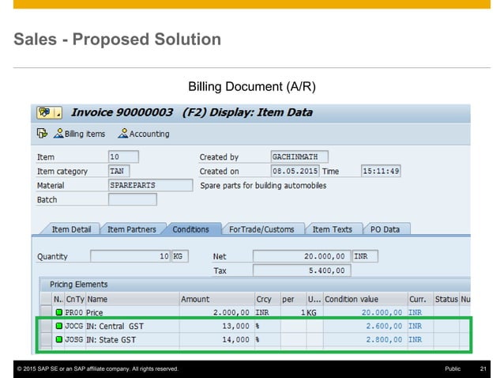Open ForTrade/Customs tab
The image size is (504, 378).
point(261,229)
